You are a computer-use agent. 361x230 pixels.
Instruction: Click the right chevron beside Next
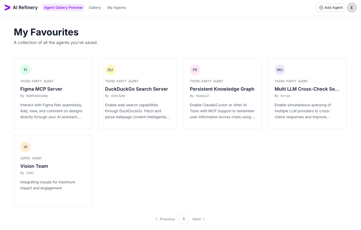tap(204, 219)
